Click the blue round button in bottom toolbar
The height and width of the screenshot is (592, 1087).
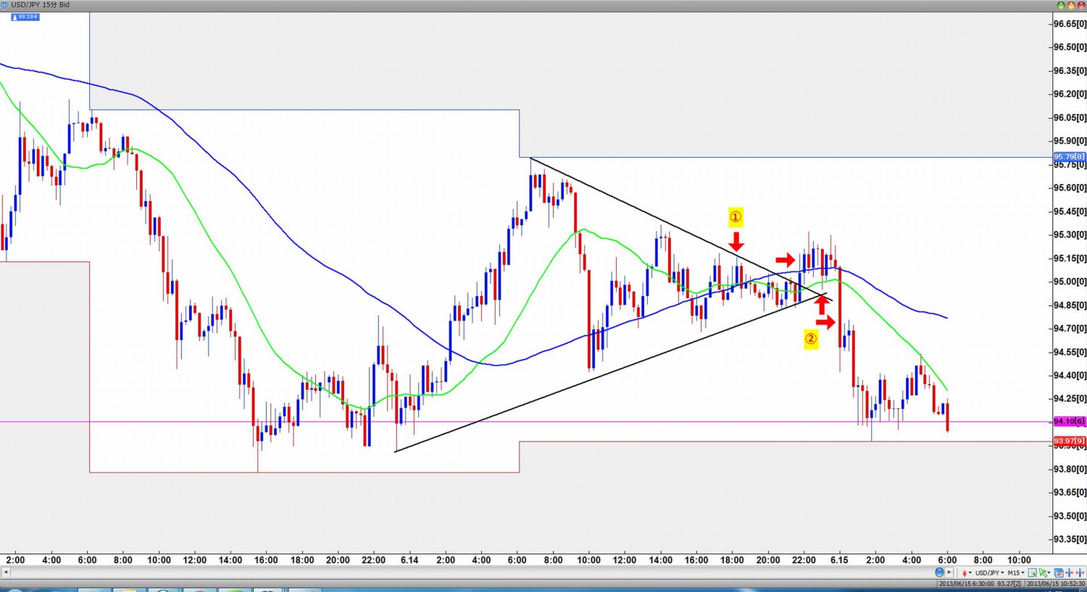pos(939,572)
